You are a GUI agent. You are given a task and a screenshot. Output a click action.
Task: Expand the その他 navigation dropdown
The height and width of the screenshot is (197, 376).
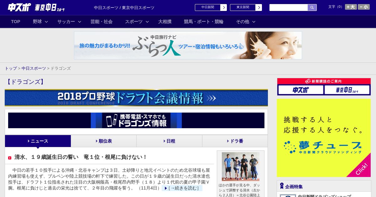(246, 22)
